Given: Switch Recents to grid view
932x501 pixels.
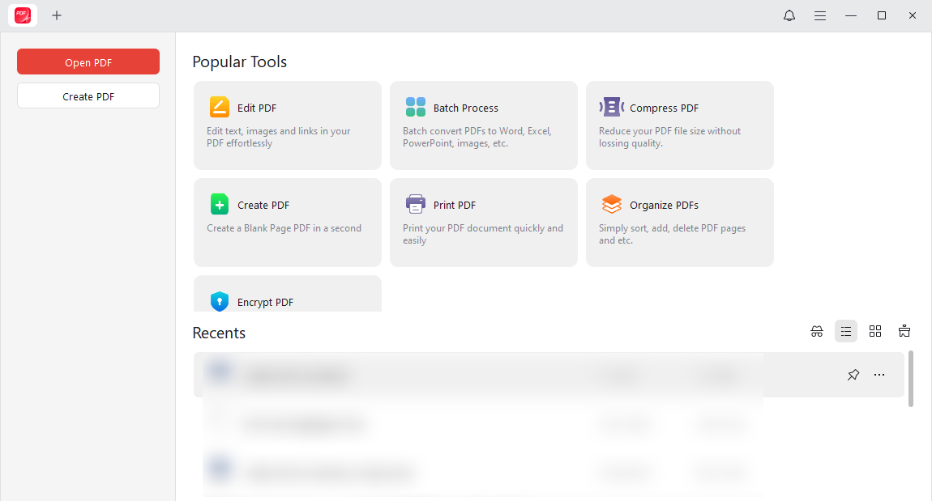Looking at the screenshot, I should (x=875, y=331).
